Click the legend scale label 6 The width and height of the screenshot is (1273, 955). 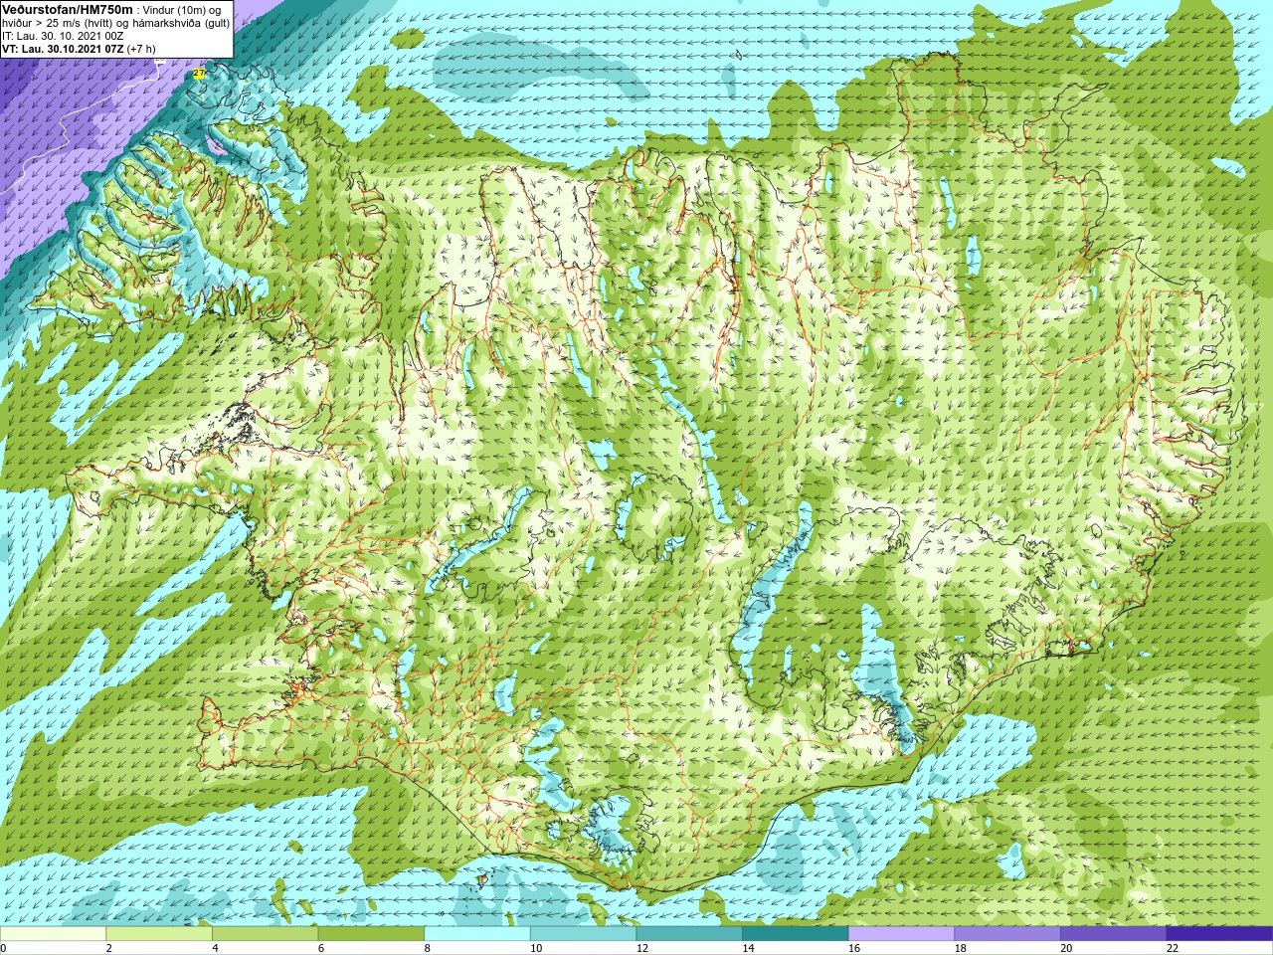tap(321, 948)
